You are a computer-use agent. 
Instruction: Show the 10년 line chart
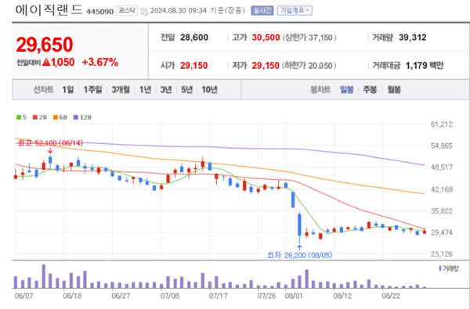point(209,89)
